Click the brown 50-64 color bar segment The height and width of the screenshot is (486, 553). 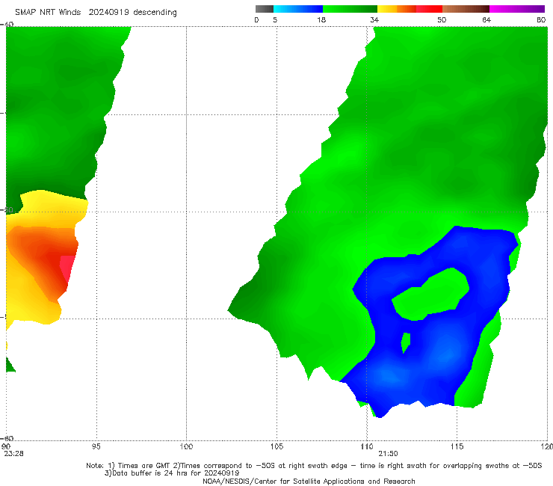pyautogui.click(x=466, y=9)
